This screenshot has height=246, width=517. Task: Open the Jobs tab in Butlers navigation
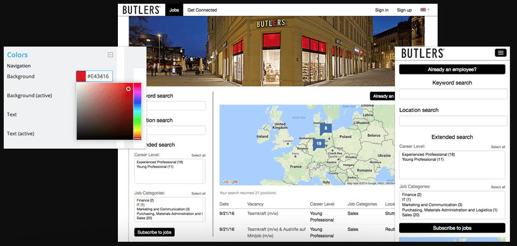174,10
